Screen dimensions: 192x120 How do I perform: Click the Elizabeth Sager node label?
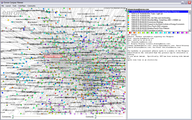tap(66, 13)
